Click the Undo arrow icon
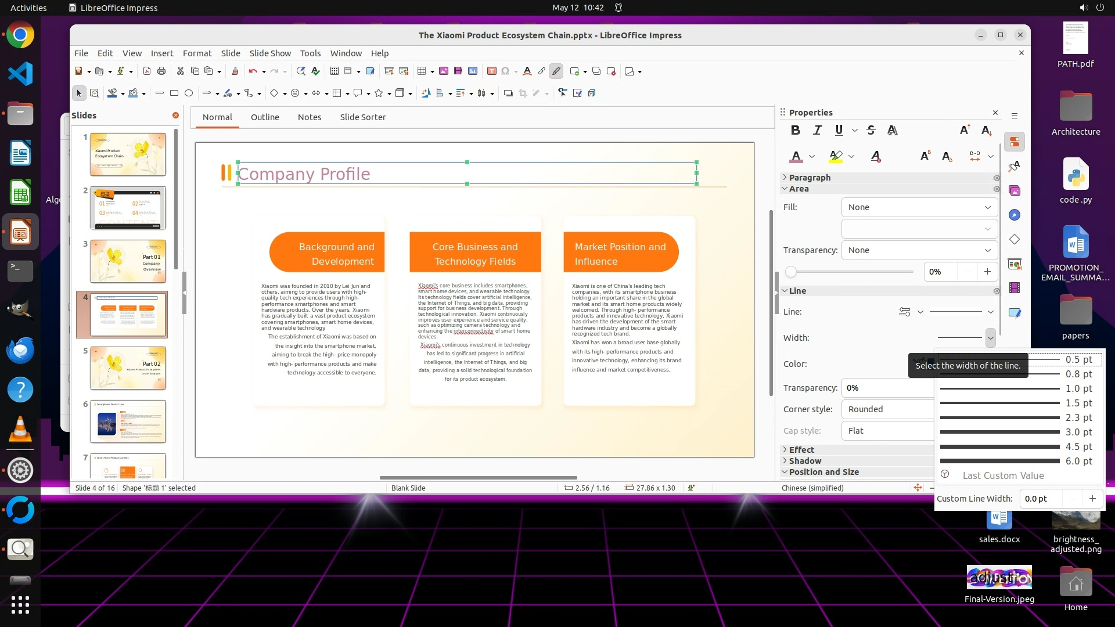The width and height of the screenshot is (1115, 627). 253,71
